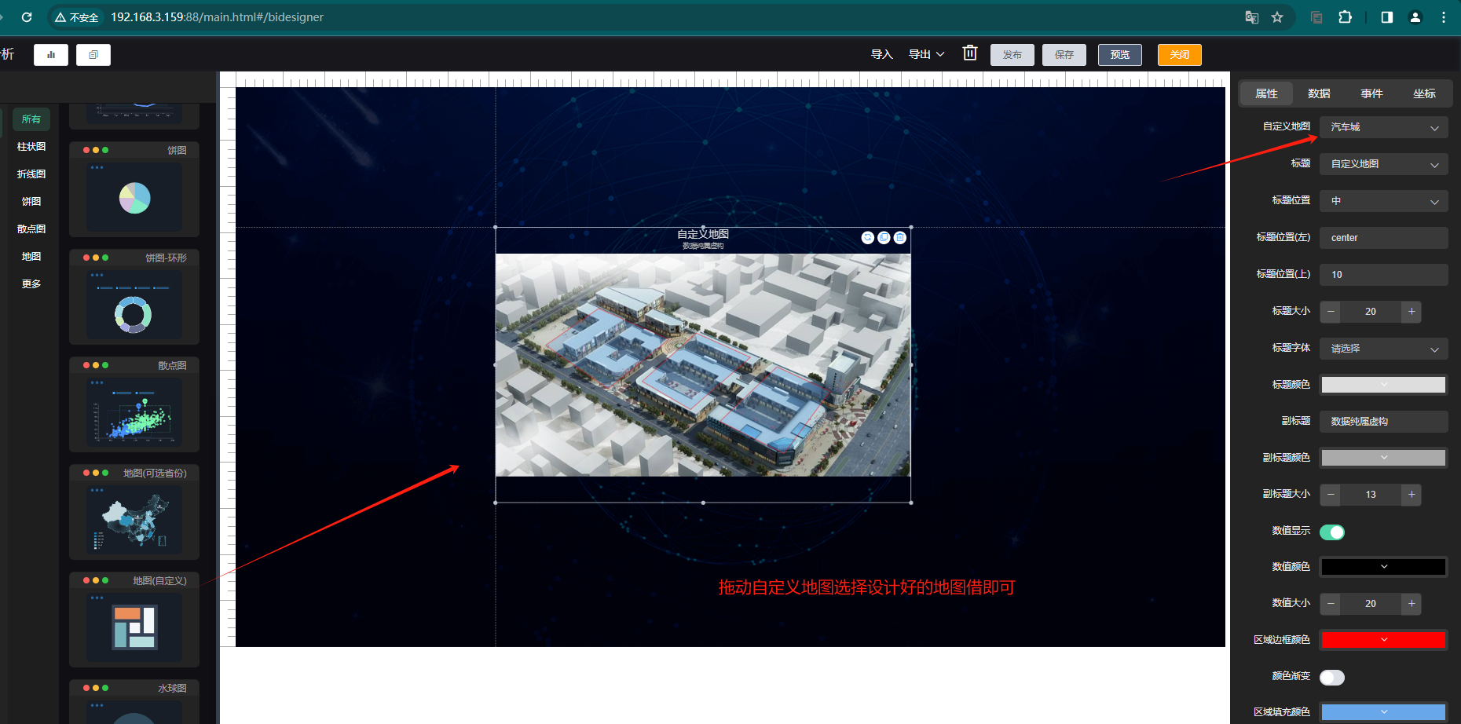Open the 自定义地图 dropdown showing 汽车城
The image size is (1461, 724).
click(1383, 127)
